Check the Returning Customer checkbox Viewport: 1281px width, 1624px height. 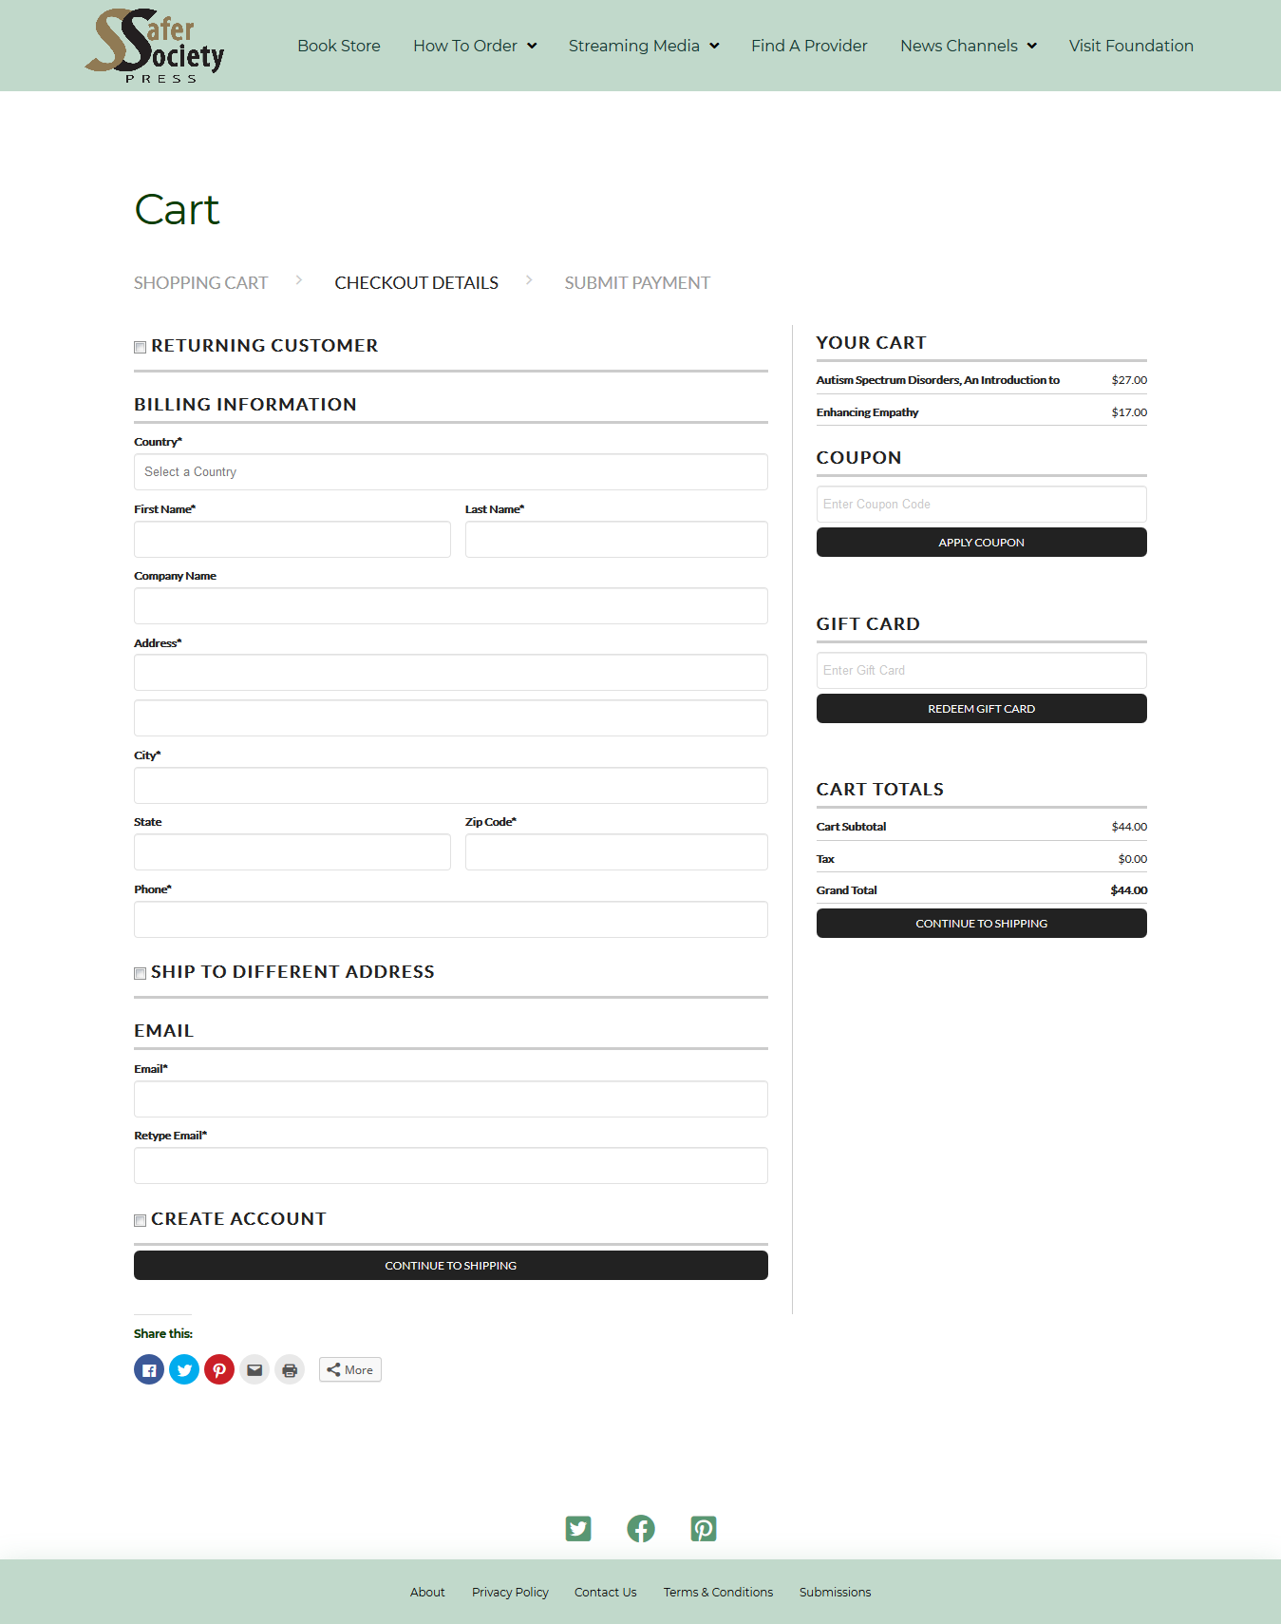[x=141, y=347]
